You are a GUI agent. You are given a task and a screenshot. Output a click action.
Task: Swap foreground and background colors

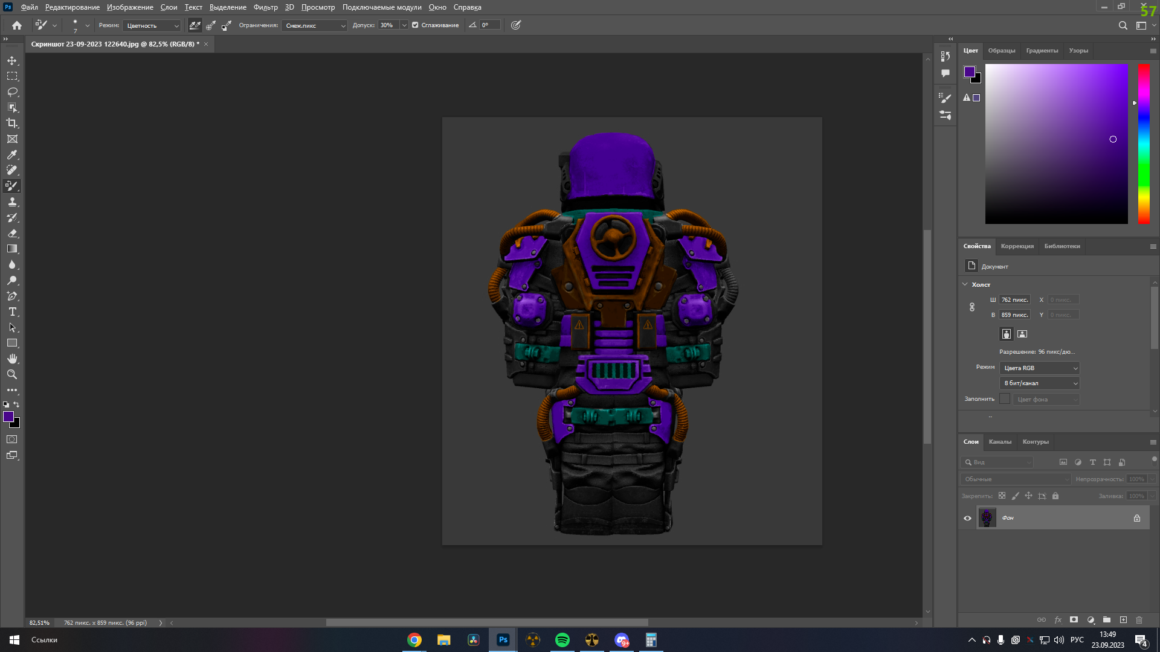pos(17,404)
